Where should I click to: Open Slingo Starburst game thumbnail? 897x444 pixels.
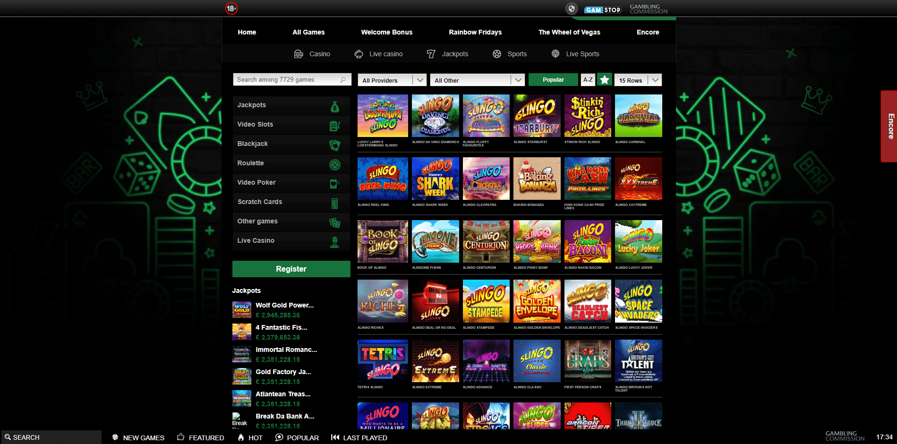click(x=537, y=116)
